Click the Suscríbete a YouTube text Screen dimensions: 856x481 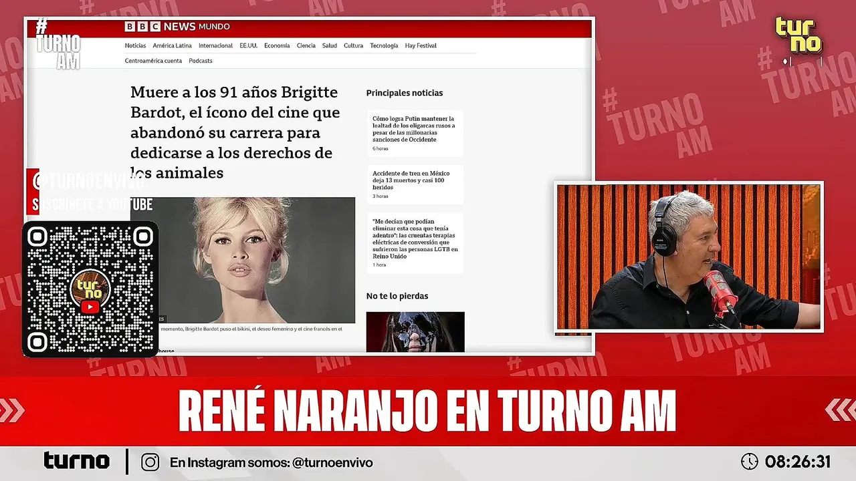93,204
